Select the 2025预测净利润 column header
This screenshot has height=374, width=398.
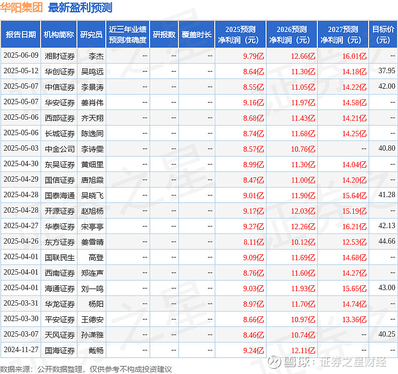click(x=240, y=34)
